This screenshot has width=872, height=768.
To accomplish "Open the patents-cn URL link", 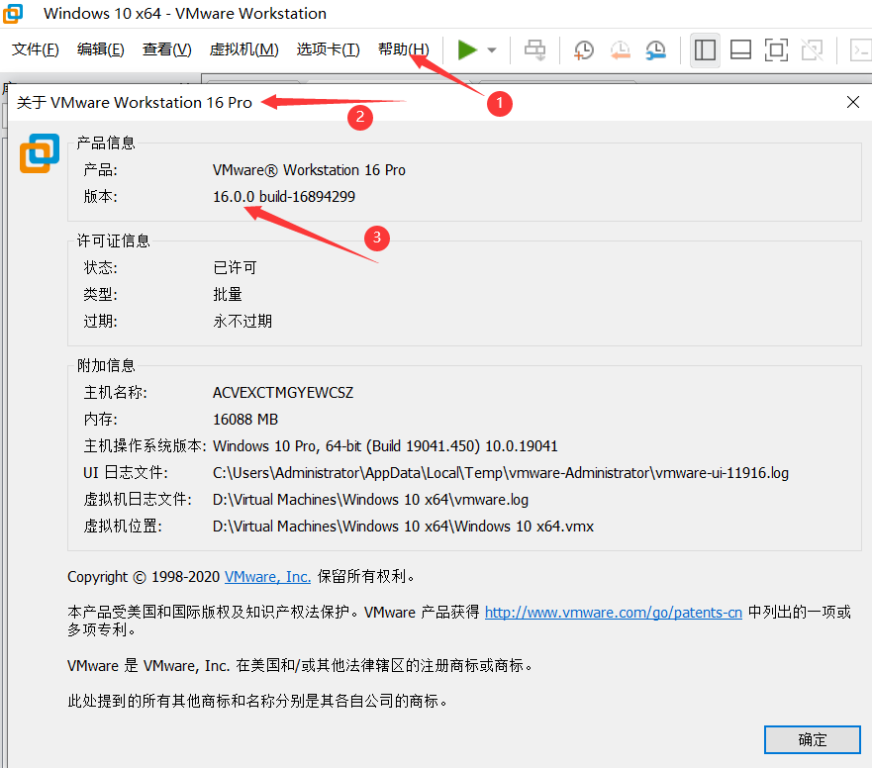I will [x=614, y=613].
